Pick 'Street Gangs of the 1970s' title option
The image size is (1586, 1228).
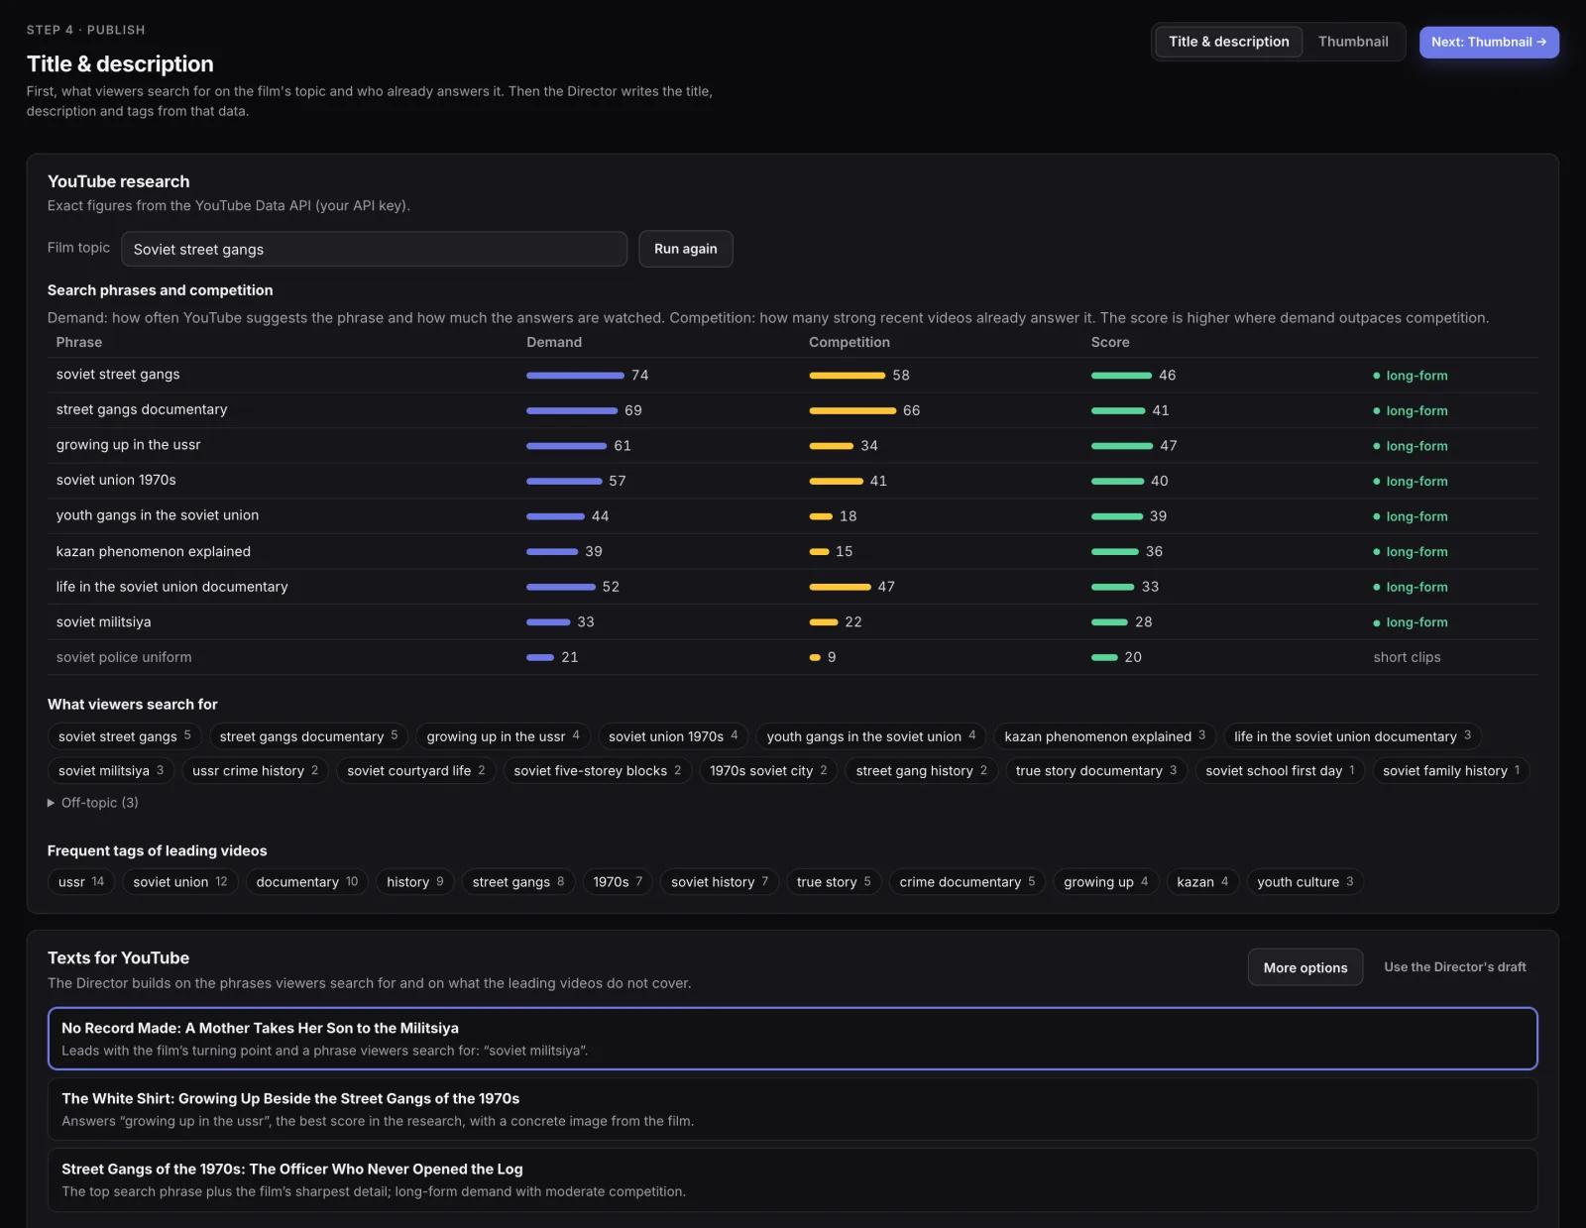pos(792,1179)
